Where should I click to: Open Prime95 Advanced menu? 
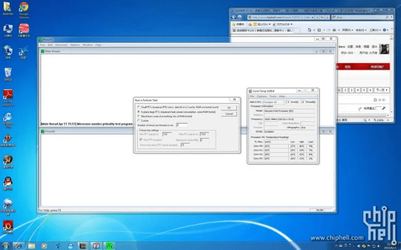[61, 45]
